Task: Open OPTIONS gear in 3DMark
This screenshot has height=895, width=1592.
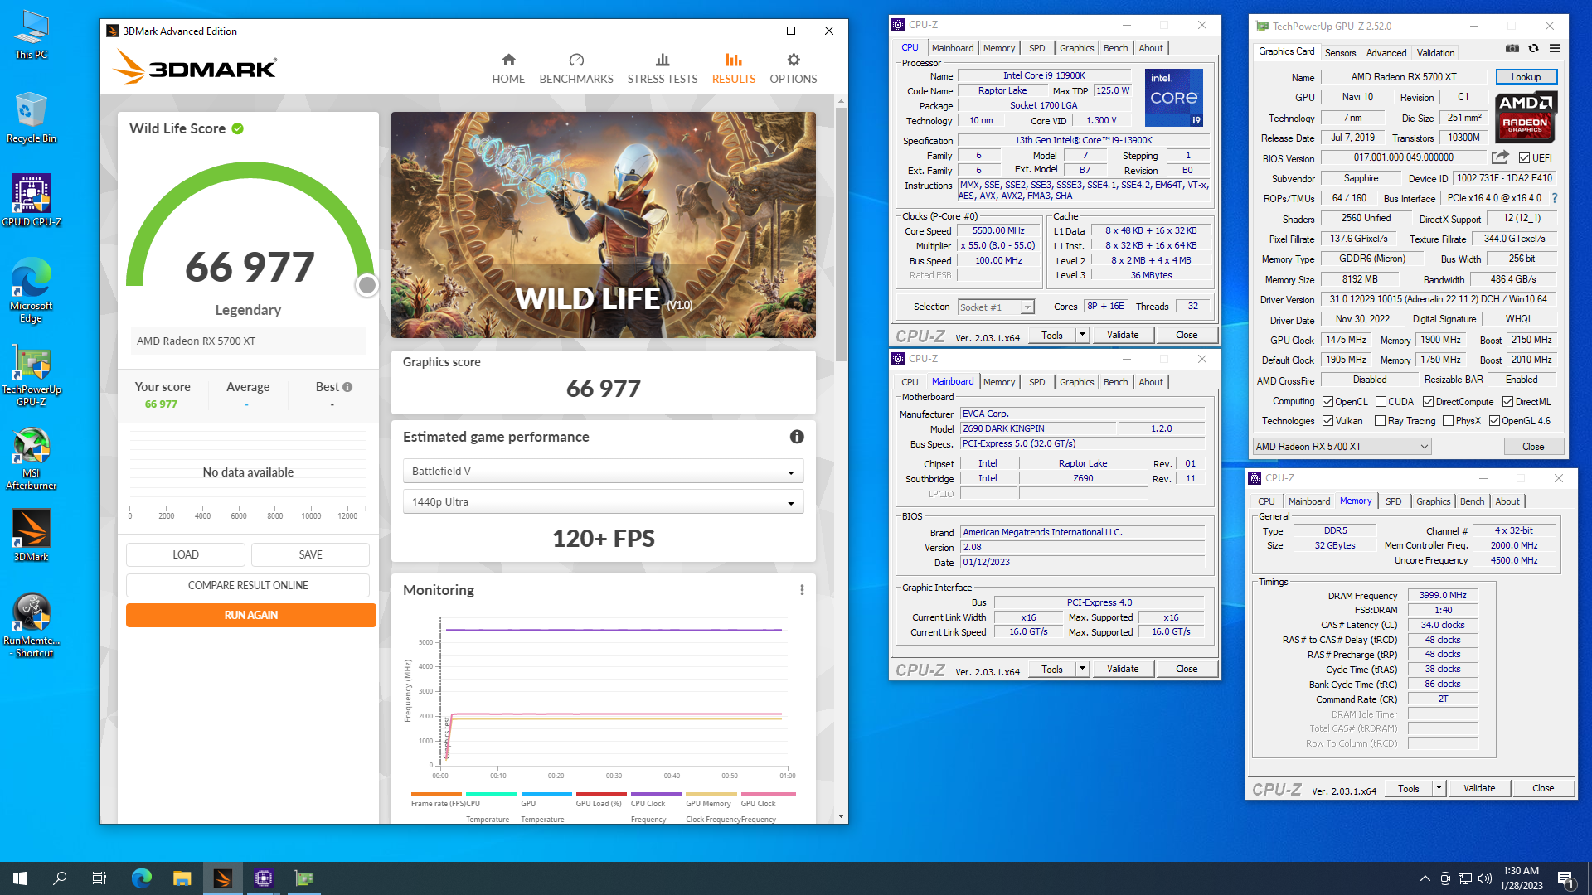Action: pos(794,60)
